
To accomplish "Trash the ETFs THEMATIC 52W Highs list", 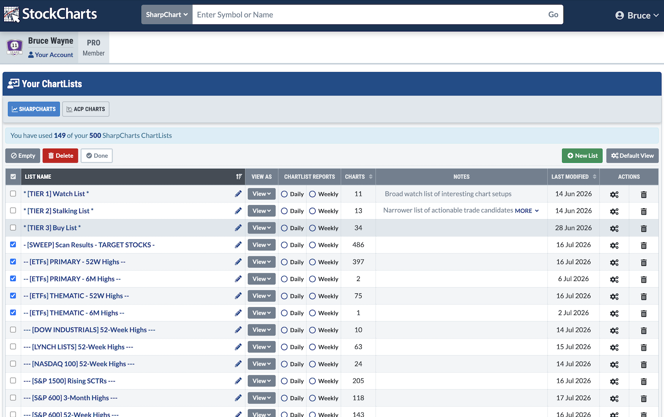I will coord(644,296).
